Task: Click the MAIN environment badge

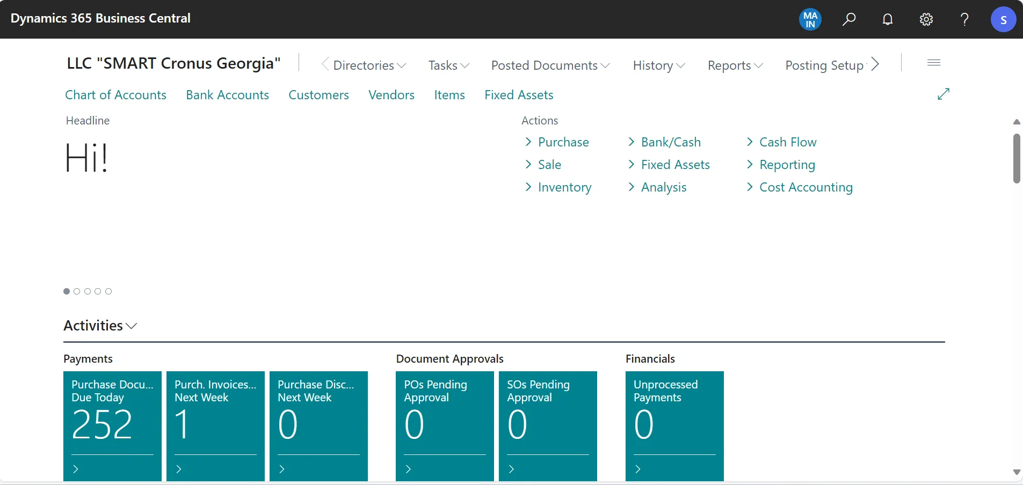Action: pyautogui.click(x=810, y=19)
